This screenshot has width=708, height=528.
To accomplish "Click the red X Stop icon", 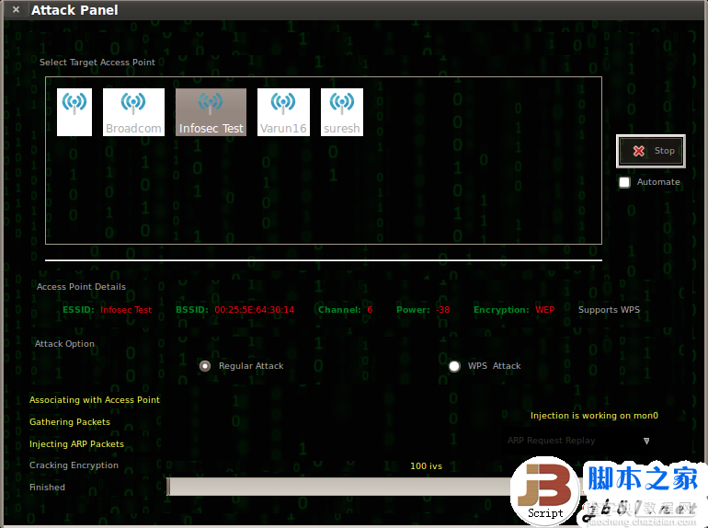I will click(638, 151).
